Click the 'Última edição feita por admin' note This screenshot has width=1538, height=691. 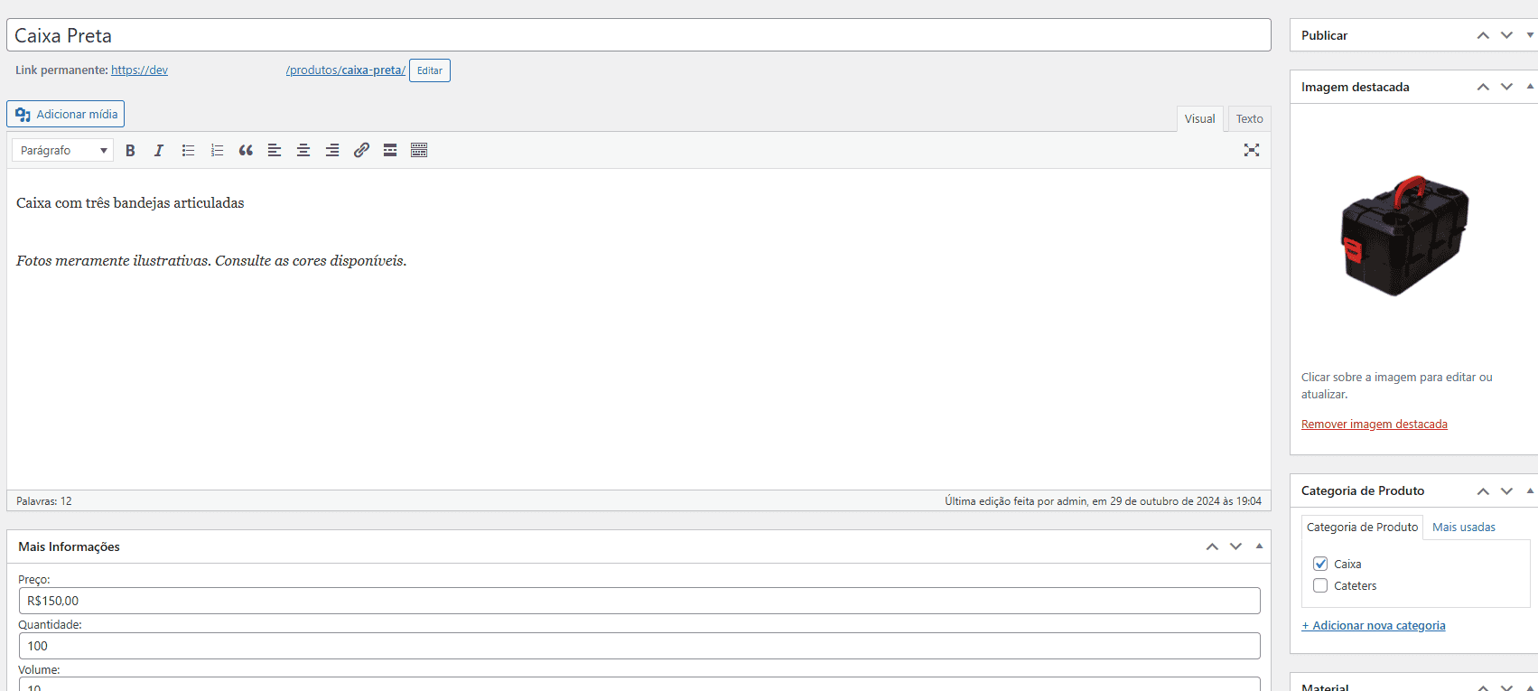(1103, 501)
